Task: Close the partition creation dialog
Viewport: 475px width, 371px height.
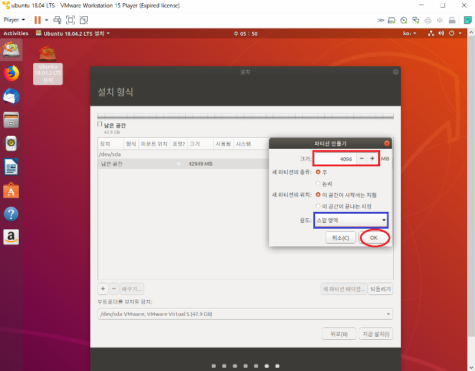Action: [x=387, y=144]
